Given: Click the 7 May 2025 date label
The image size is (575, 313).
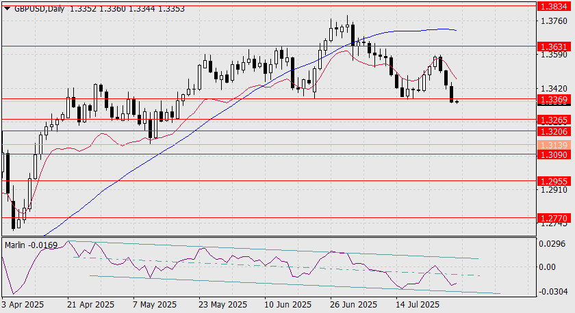Looking at the screenshot, I should pos(155,305).
